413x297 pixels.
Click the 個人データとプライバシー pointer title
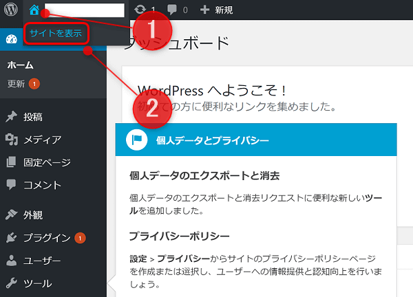click(212, 140)
